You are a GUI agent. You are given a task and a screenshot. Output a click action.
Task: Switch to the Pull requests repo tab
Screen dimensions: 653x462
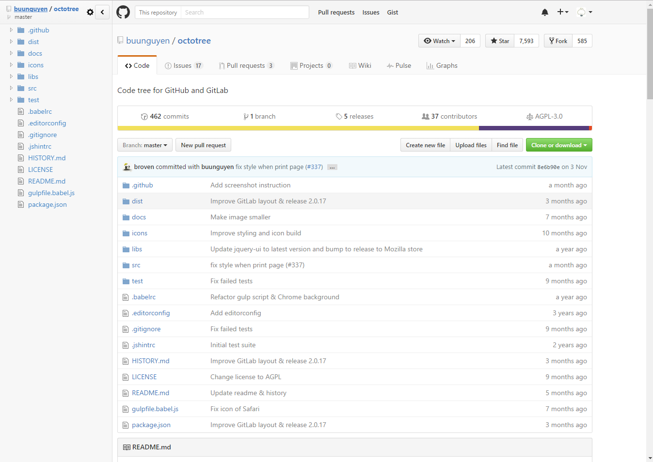click(x=246, y=66)
